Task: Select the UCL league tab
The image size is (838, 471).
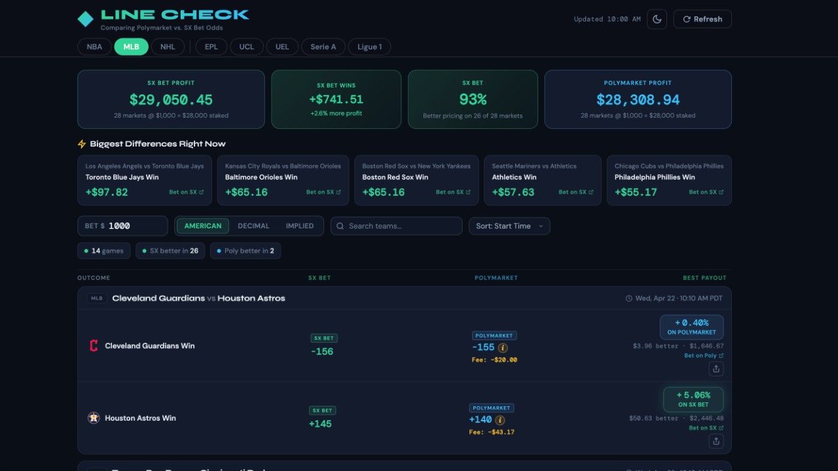Action: 247,46
